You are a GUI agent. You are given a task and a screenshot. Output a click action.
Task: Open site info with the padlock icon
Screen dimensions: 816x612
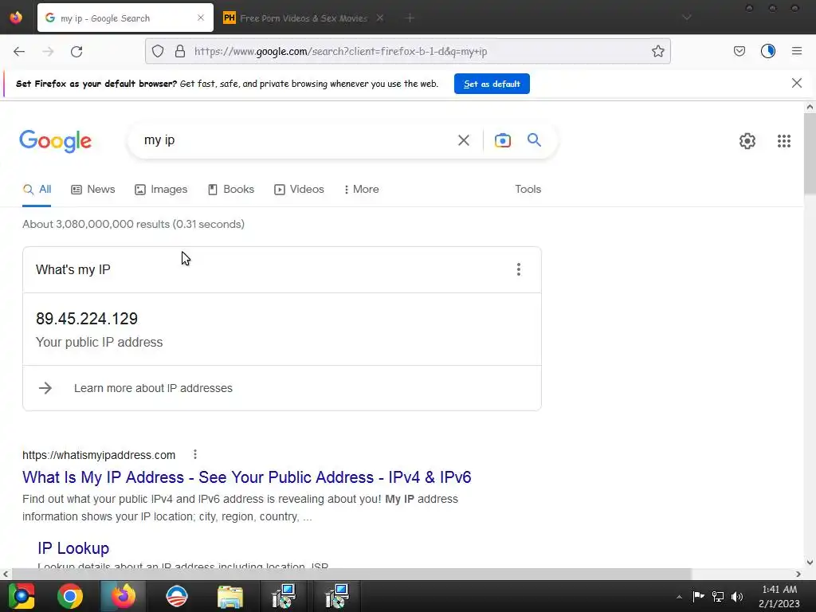coord(180,51)
